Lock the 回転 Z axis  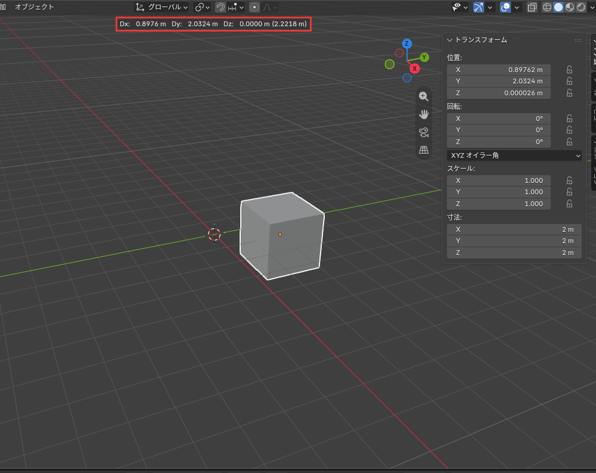point(569,142)
